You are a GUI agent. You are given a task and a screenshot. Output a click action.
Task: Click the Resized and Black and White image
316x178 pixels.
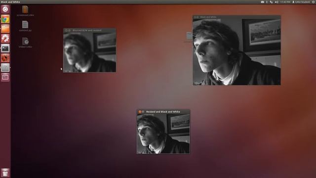point(163,134)
